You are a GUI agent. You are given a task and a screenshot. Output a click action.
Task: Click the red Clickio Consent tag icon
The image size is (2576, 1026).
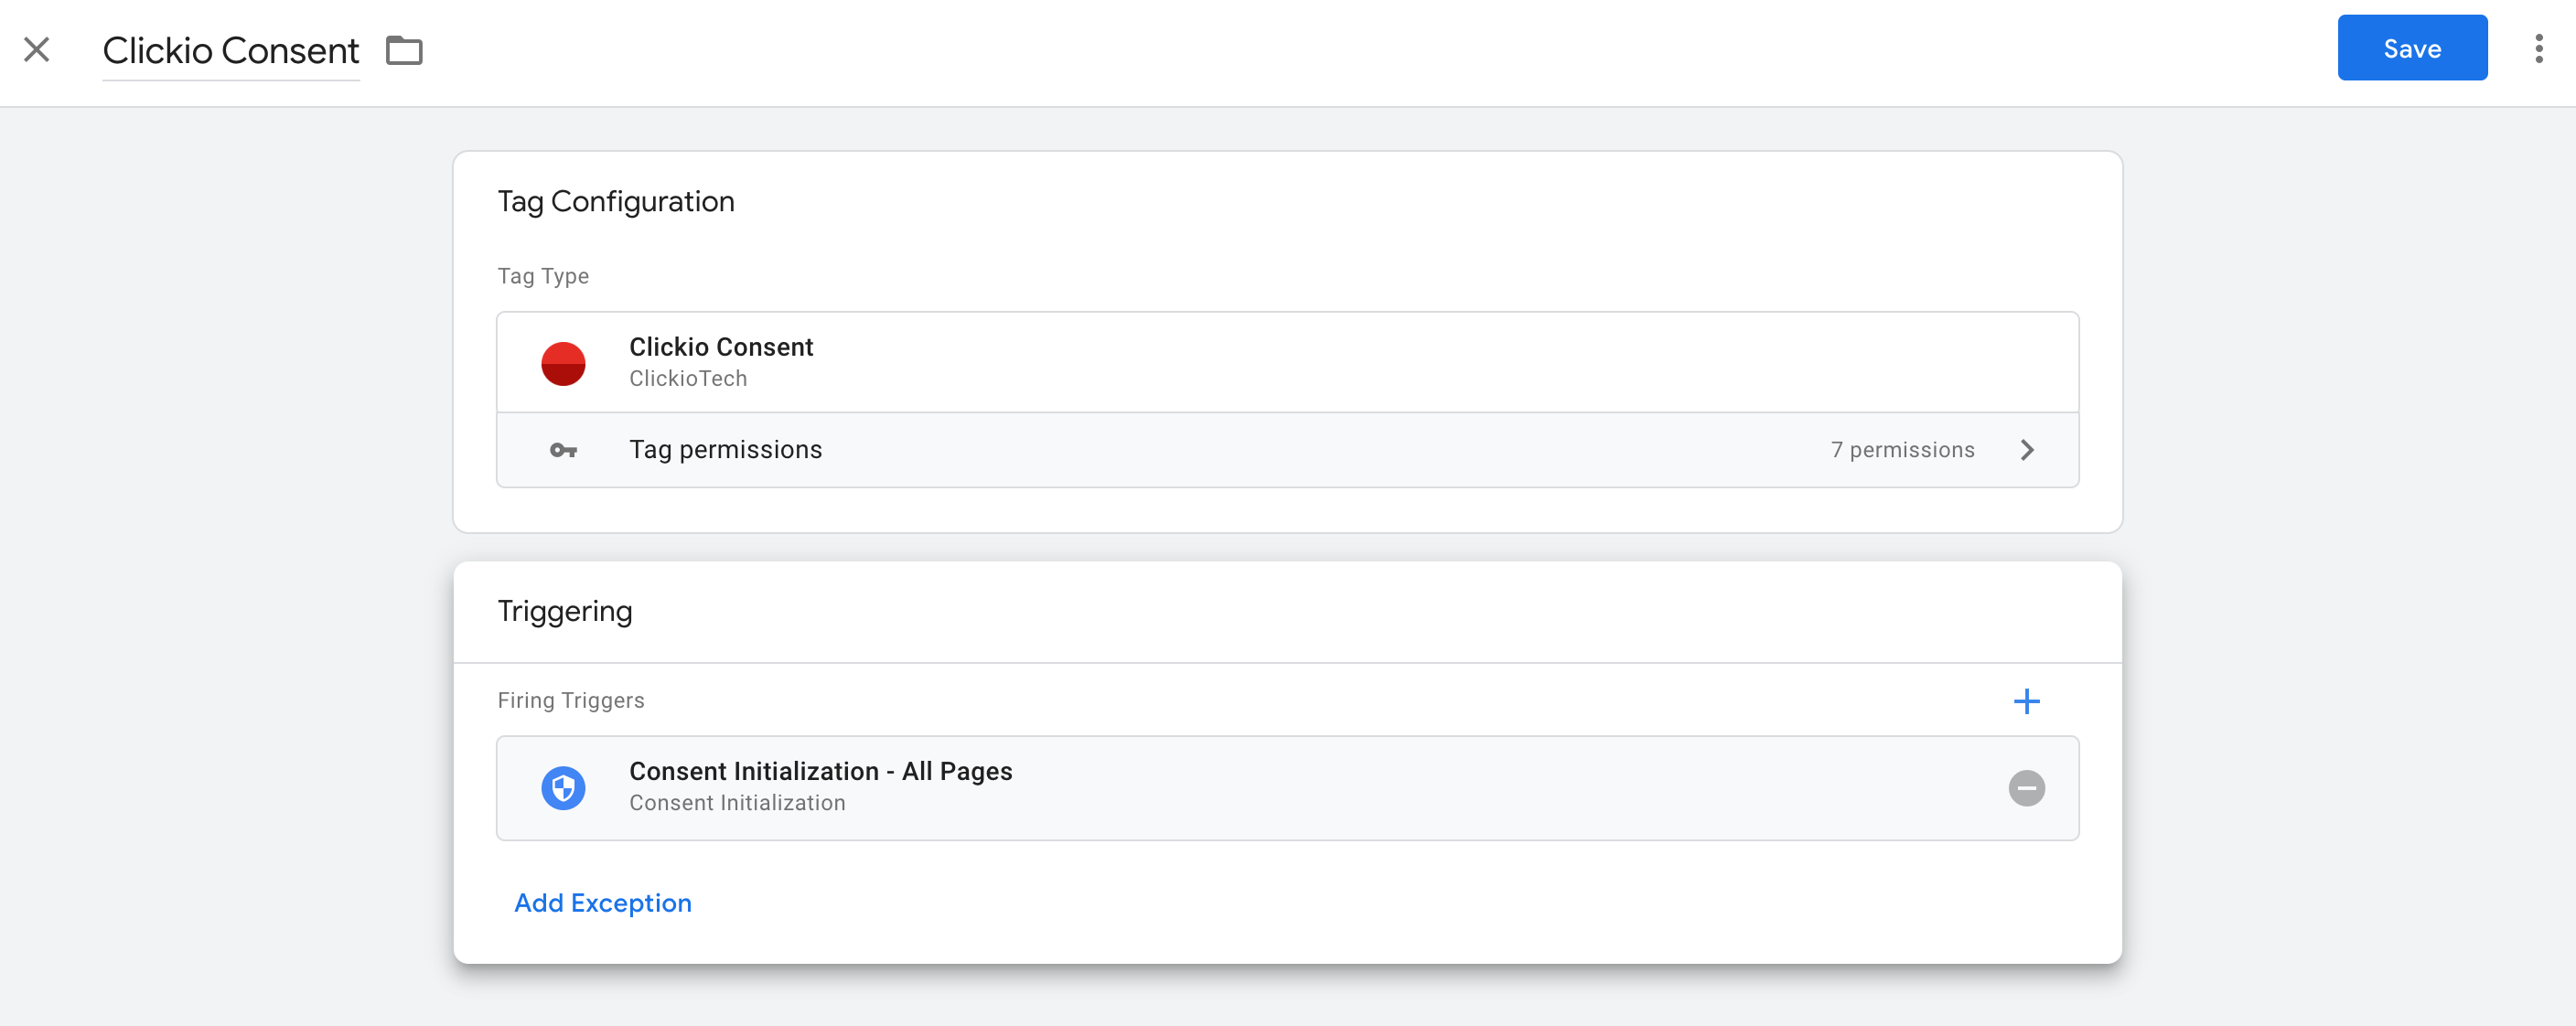pyautogui.click(x=563, y=363)
